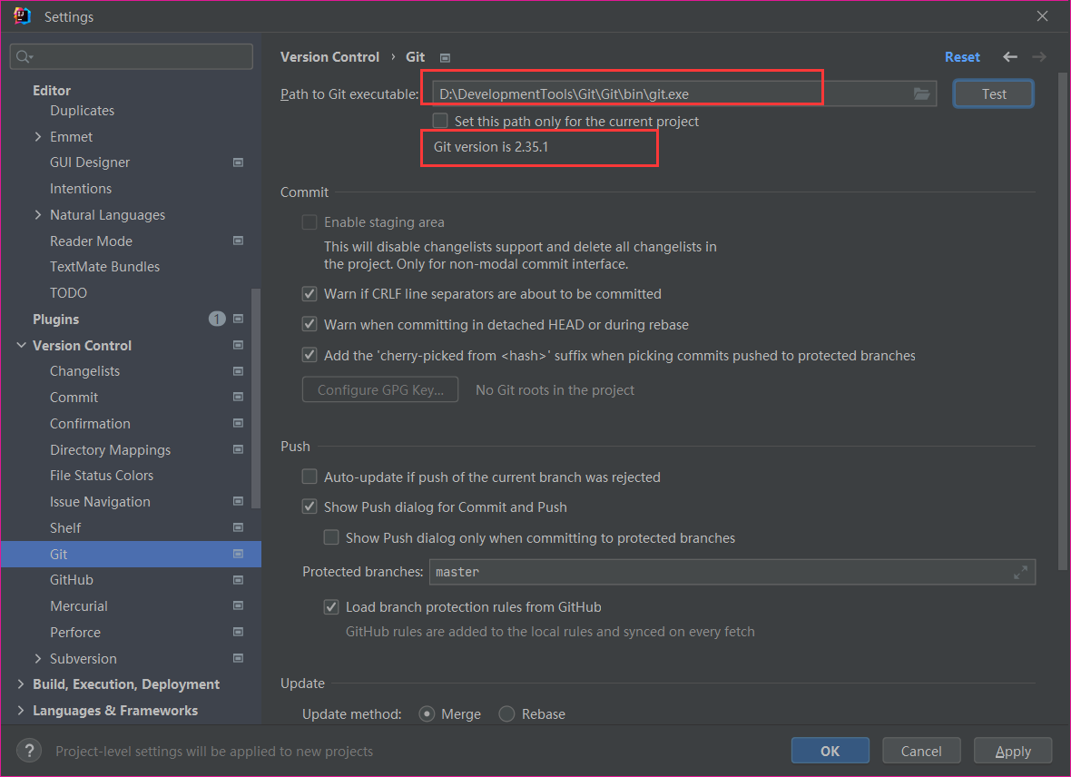
Task: Expand Build, Execution, Deployment section
Action: (21, 684)
